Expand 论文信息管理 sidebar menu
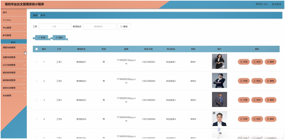 point(14,65)
